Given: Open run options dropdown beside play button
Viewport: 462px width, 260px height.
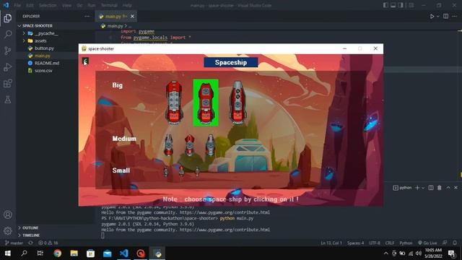Looking at the screenshot, I should (x=438, y=17).
